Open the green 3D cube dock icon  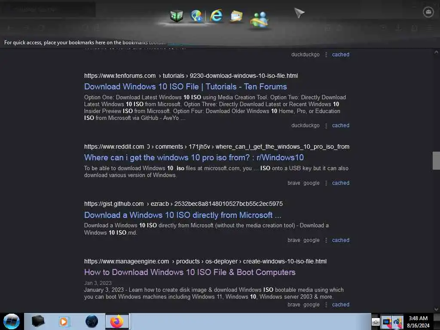177,16
